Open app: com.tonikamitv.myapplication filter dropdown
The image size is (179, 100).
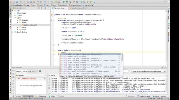coord(149,71)
